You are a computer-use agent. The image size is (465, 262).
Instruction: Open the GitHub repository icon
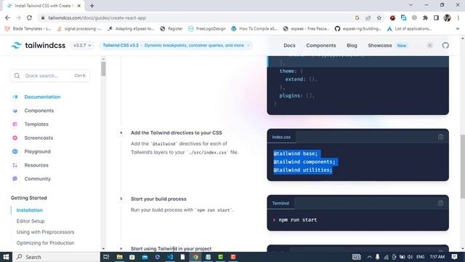click(445, 45)
